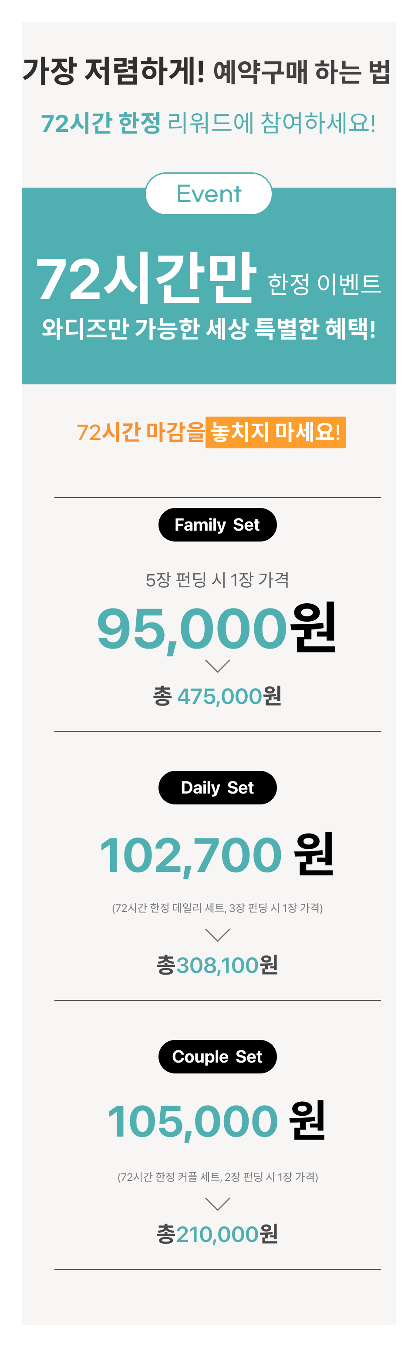The height and width of the screenshot is (1349, 418).
Task: Click the 102,700 원 Daily Set price
Action: tap(216, 855)
